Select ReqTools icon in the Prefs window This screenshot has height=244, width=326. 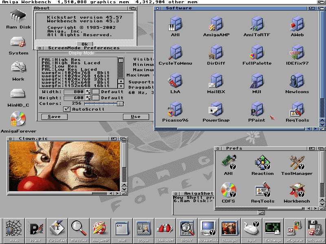(262, 190)
